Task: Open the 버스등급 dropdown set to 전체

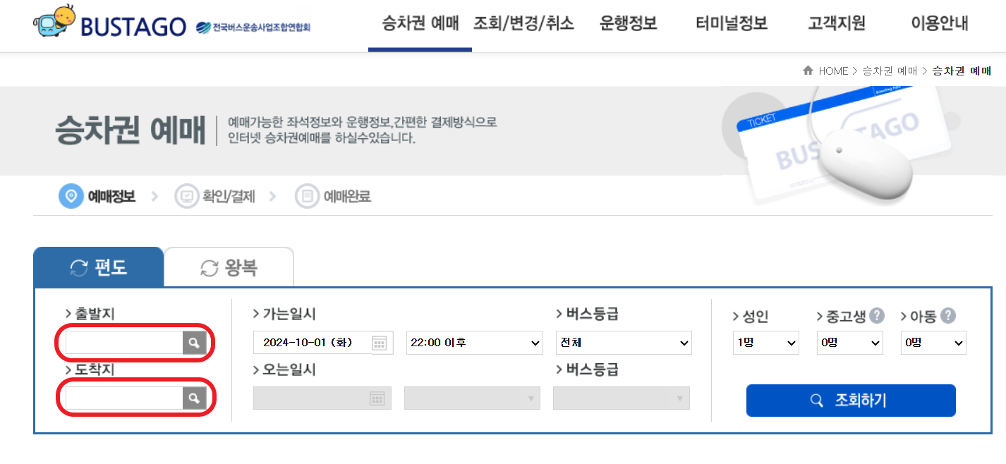Action: (x=624, y=342)
